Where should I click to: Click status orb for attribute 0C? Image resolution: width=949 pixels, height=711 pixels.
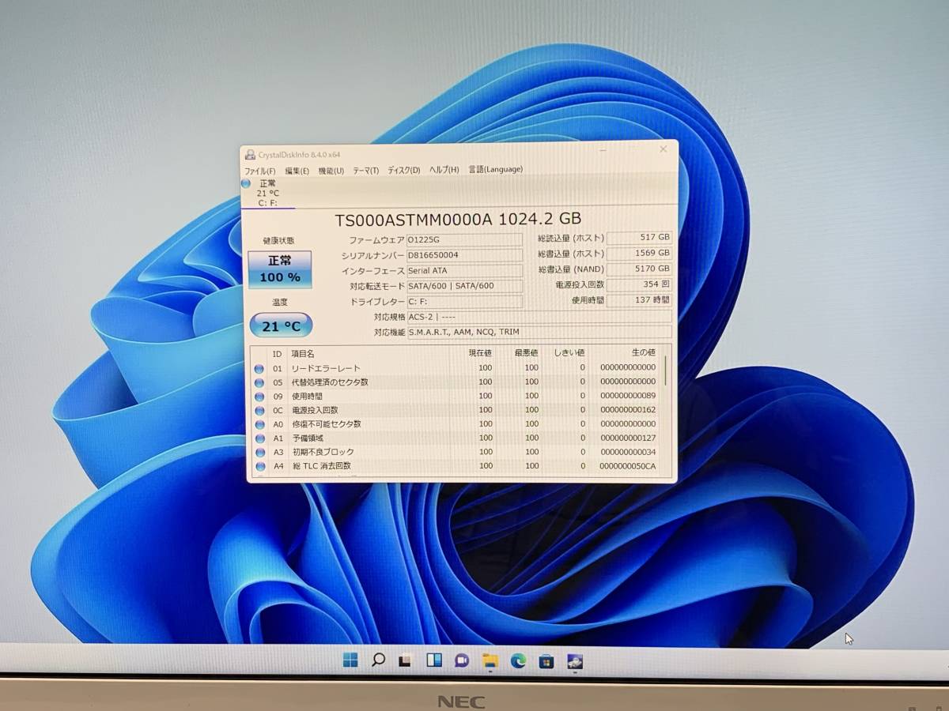click(259, 411)
